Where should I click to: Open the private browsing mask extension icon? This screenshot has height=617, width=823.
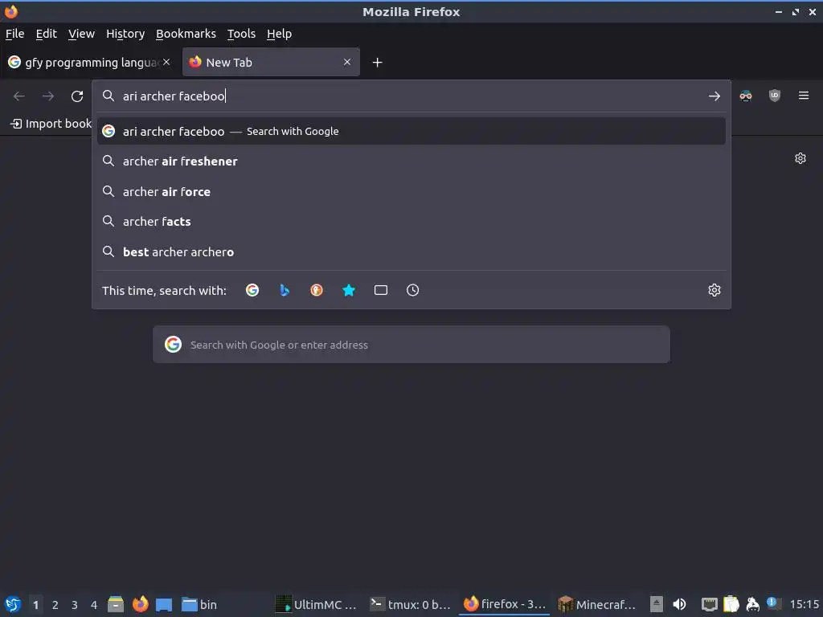click(745, 96)
